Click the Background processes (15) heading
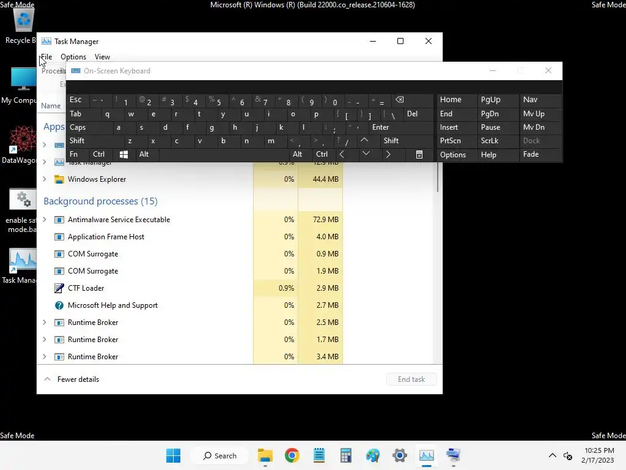This screenshot has width=626, height=470. pos(101,201)
